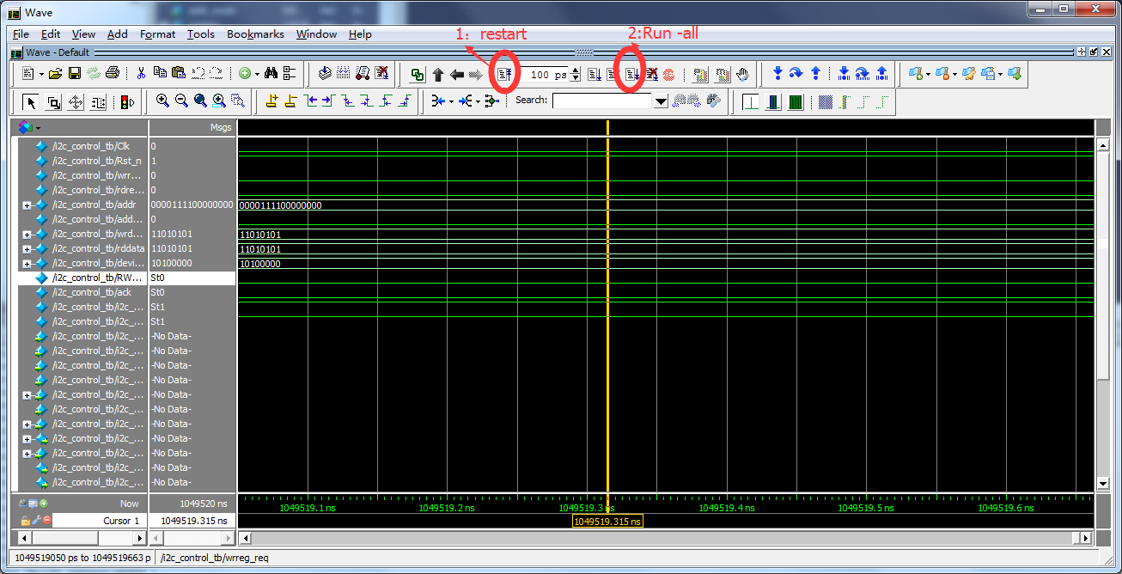Set wave format to the Literal icon
Viewport: 1122px width, 574px height.
(752, 102)
